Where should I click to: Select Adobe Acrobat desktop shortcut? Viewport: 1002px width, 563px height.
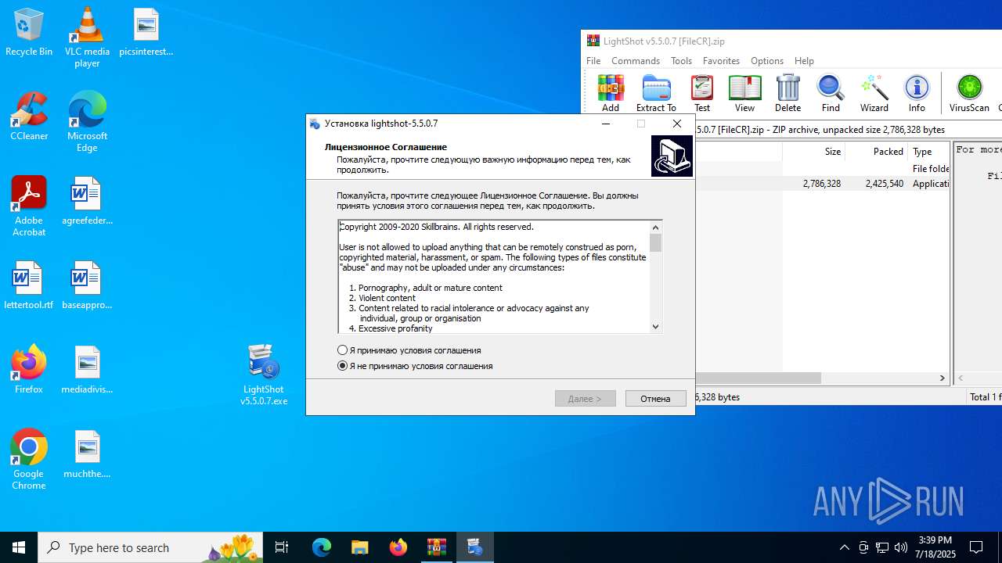pos(29,206)
